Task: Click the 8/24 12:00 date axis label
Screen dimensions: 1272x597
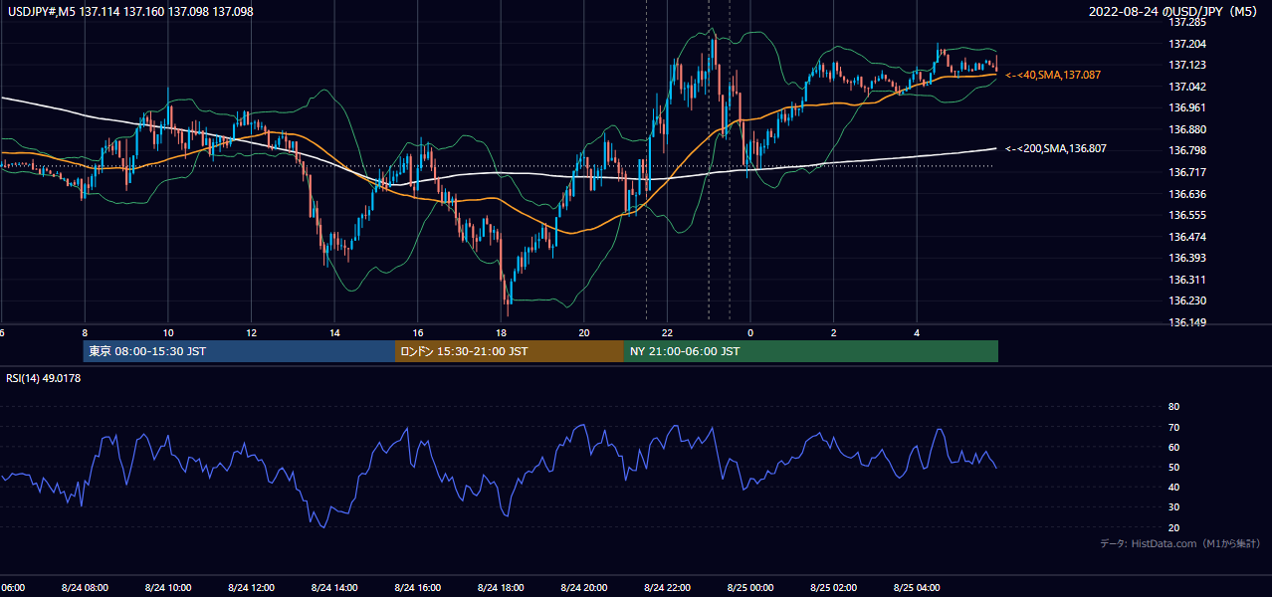Action: click(x=251, y=587)
